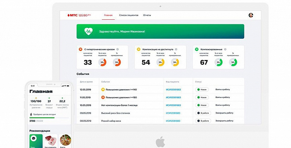Click 'Взять в работу' for 12.05.2019 event

tap(222, 90)
